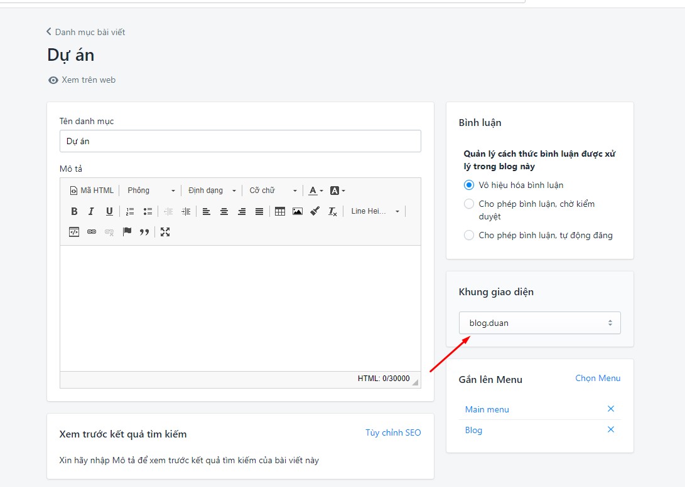The image size is (685, 487).
Task: Open the Cỡ chữ size dropdown
Action: tap(273, 191)
